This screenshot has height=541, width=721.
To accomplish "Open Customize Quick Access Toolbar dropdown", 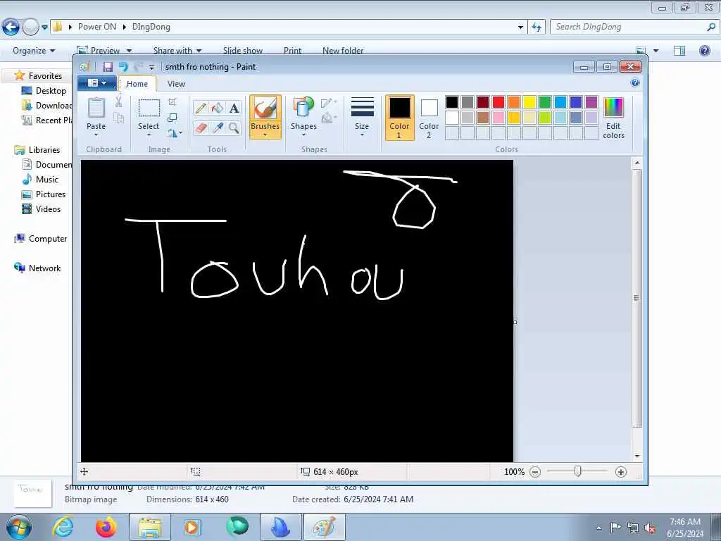I will [152, 68].
